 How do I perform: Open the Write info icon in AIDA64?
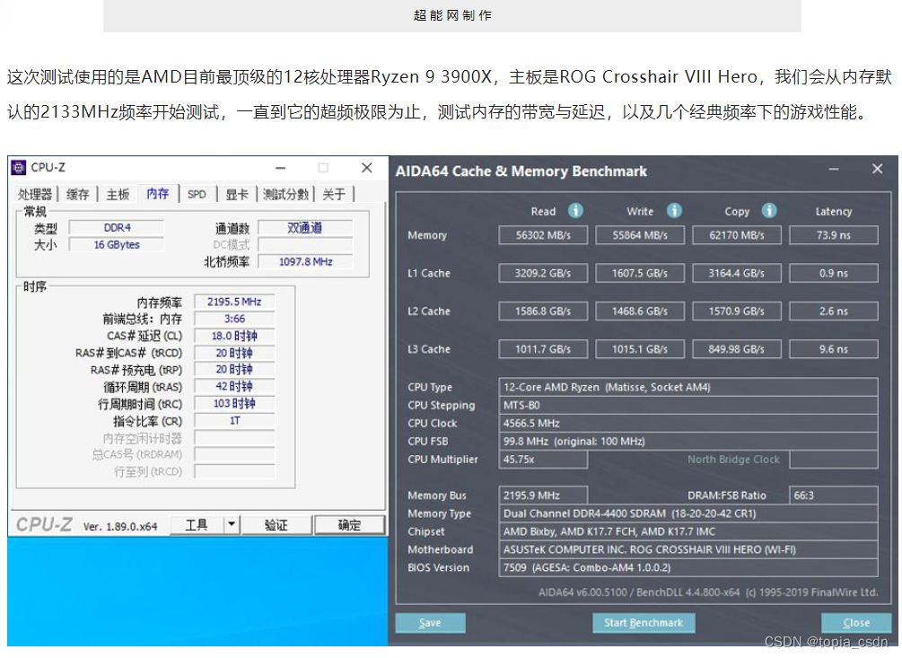pos(674,211)
